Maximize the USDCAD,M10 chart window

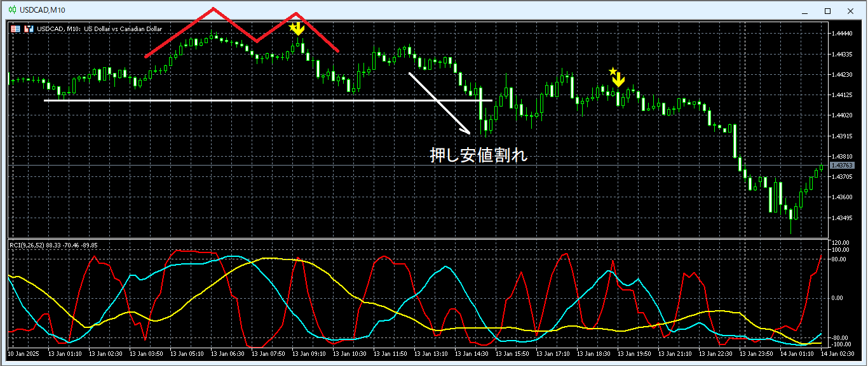[827, 11]
